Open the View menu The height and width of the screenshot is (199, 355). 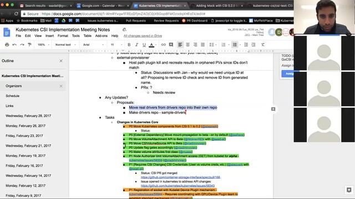click(x=38, y=36)
